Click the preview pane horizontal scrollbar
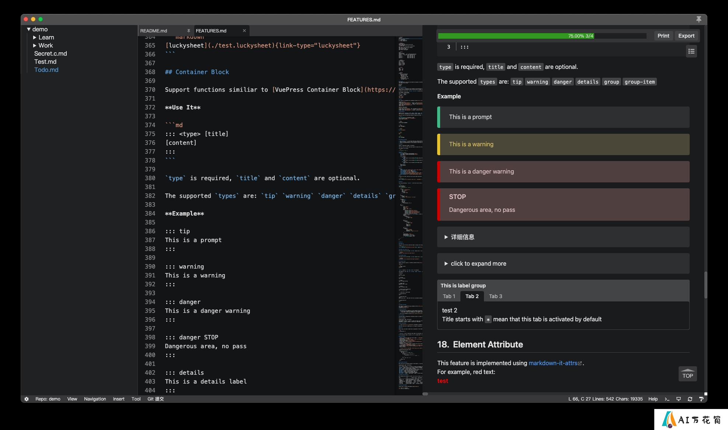 point(425,394)
